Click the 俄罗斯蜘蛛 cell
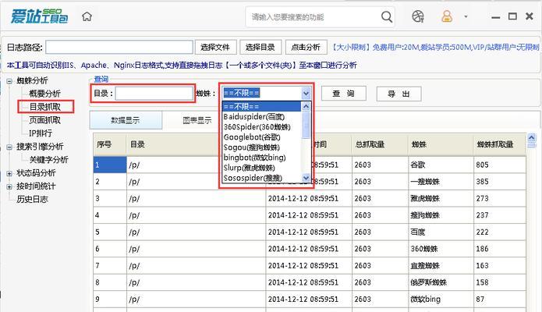This screenshot has width=542, height=312. [441, 282]
